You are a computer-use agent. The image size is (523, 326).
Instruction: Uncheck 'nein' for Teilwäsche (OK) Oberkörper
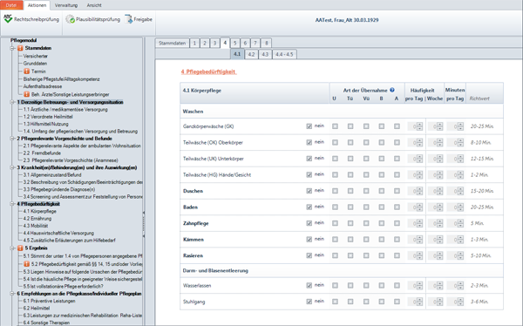click(x=309, y=142)
